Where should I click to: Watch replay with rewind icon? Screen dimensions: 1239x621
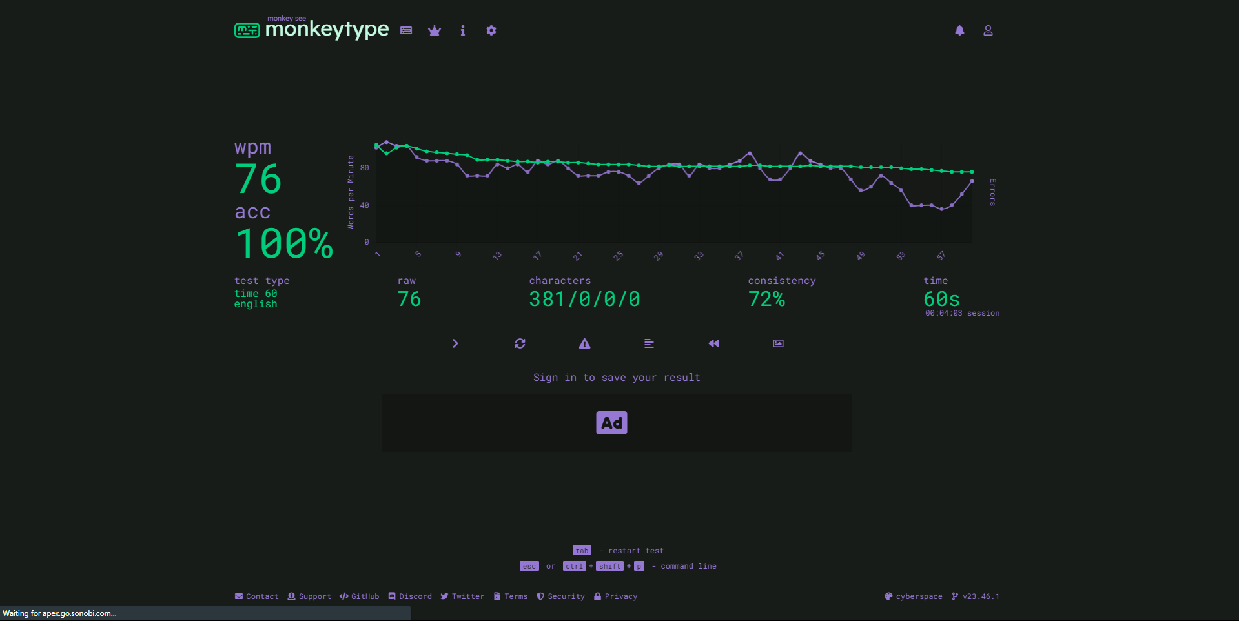(x=713, y=343)
